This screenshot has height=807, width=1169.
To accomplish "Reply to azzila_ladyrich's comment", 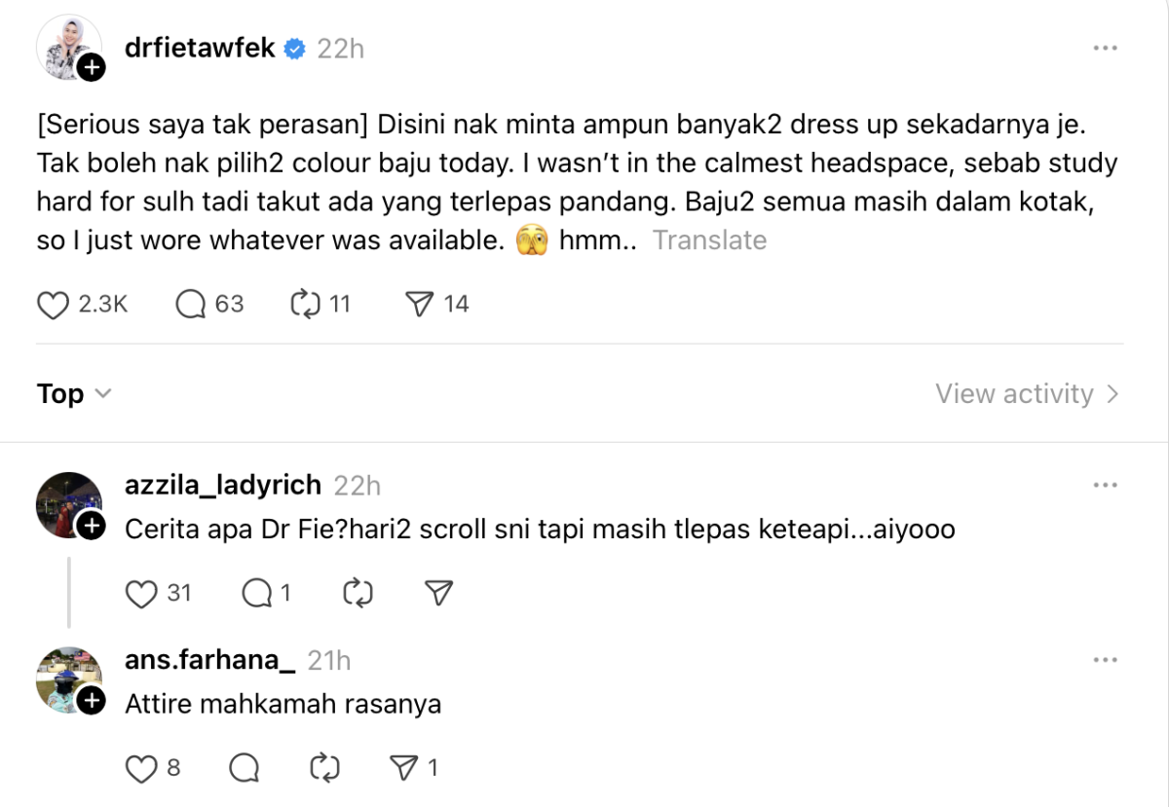I will coord(256,593).
